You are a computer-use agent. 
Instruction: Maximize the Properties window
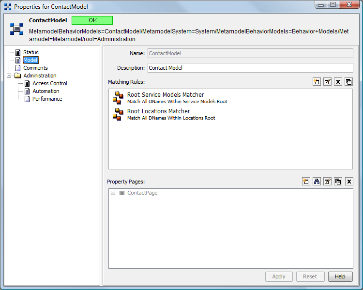(x=333, y=5)
